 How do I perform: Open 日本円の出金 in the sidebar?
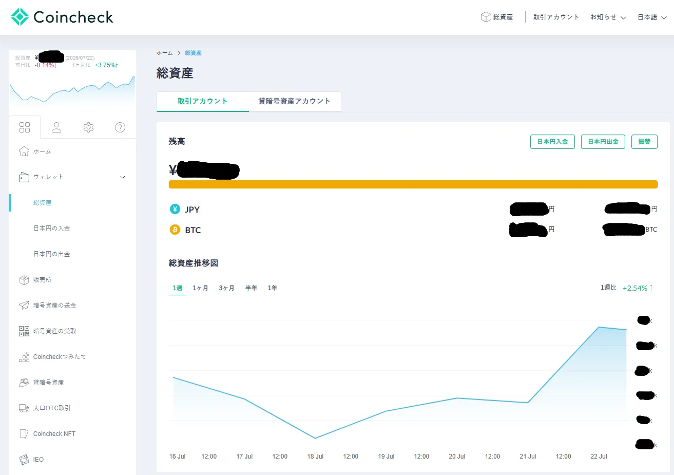[52, 254]
